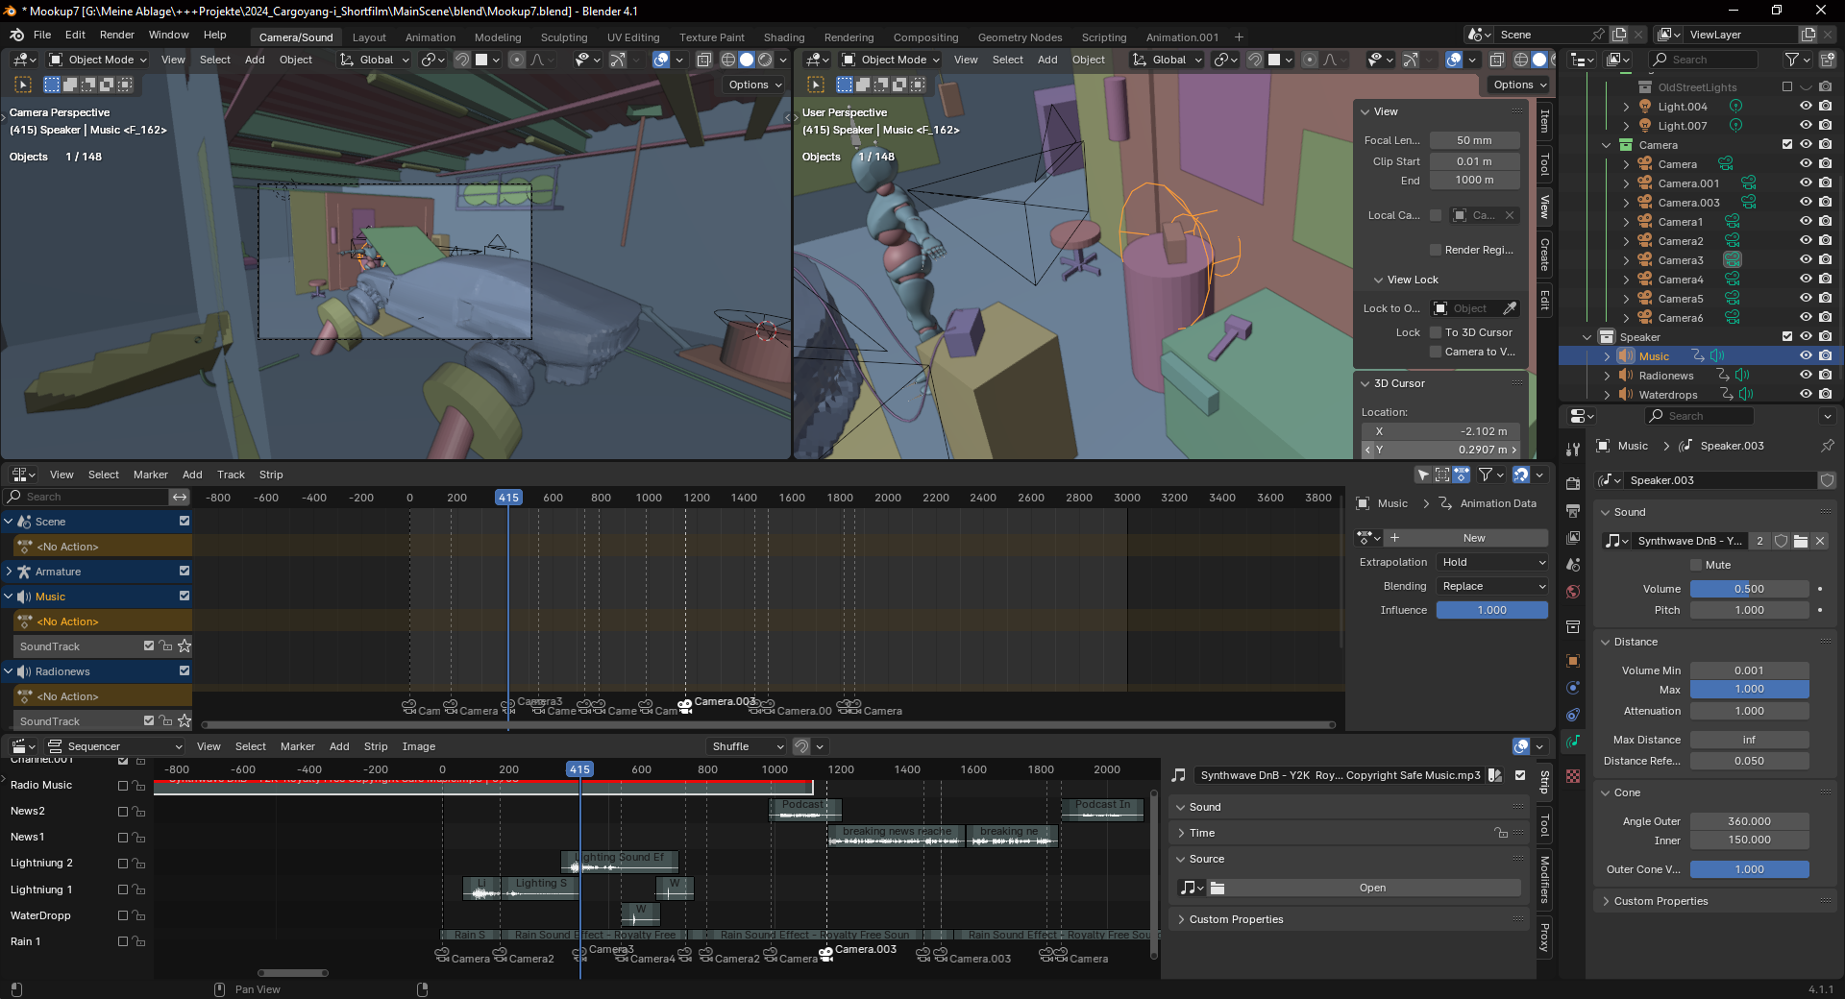
Task: Open the Texture properties tab
Action: pyautogui.click(x=1573, y=775)
